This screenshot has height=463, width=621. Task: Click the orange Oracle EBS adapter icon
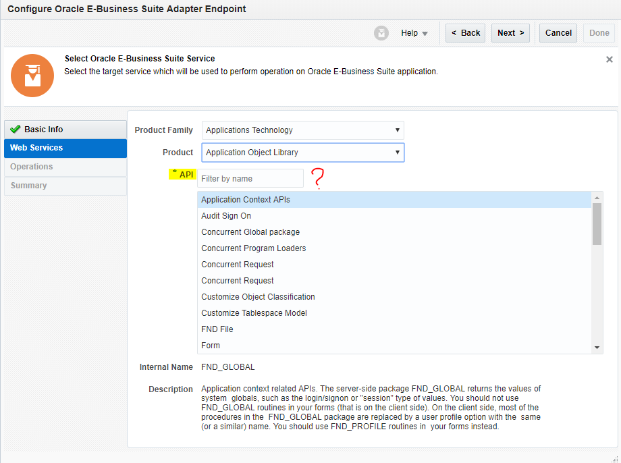(32, 76)
